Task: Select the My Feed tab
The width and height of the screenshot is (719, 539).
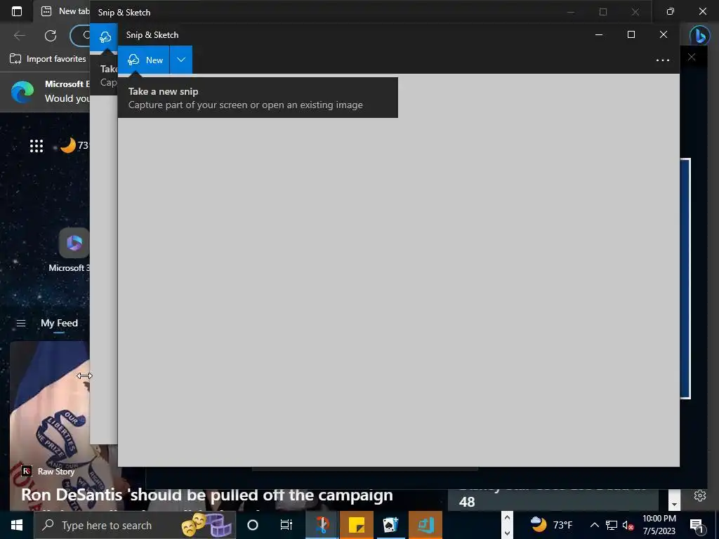Action: point(59,323)
